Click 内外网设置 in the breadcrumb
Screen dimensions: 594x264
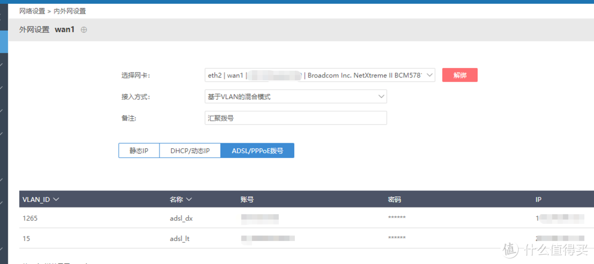pos(70,11)
